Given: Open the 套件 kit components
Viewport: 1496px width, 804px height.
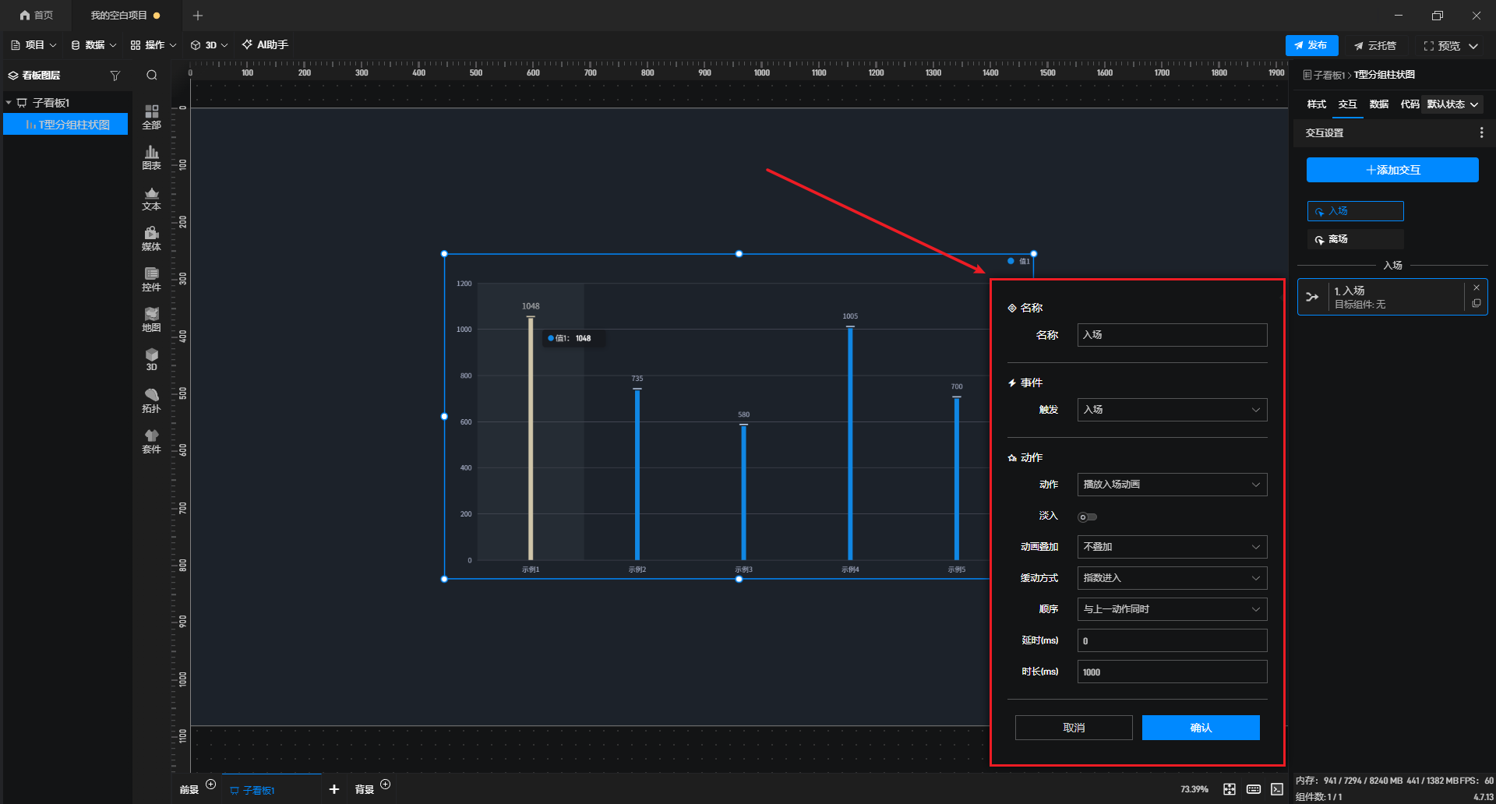Looking at the screenshot, I should pyautogui.click(x=151, y=441).
